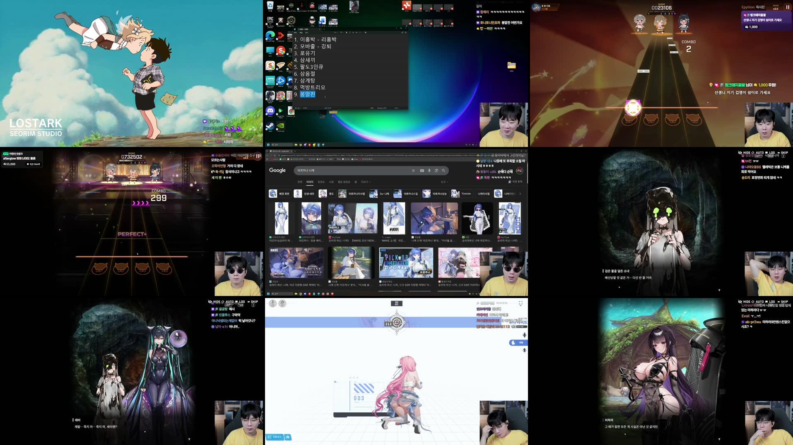This screenshot has height=445, width=793.
Task: Click the notepad line 5. 팔도3인큐
Action: [x=309, y=67]
